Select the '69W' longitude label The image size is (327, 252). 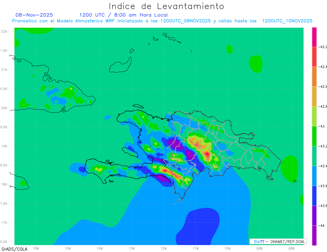259,248
